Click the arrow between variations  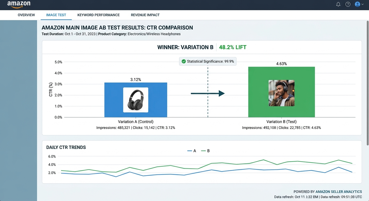click(x=208, y=93)
